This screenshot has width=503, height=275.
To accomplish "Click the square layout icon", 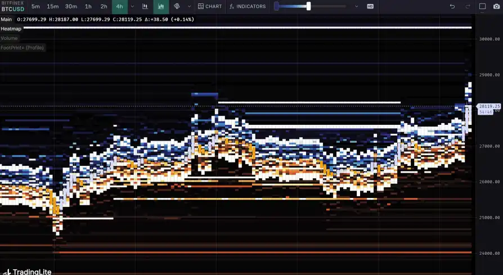I will (x=482, y=6).
